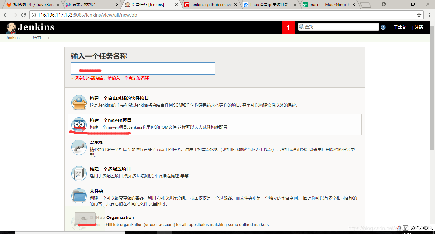
Task: Click the Jenkins breadcrumb link
Action: pos(13,38)
